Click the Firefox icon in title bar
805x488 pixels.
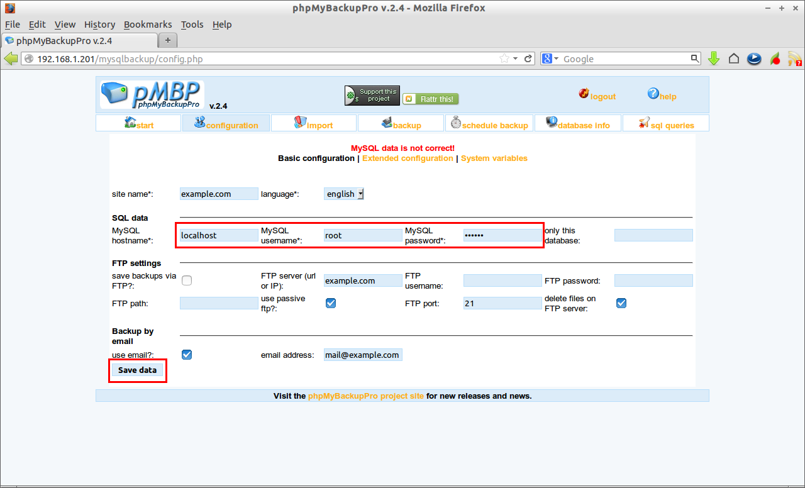click(x=10, y=8)
